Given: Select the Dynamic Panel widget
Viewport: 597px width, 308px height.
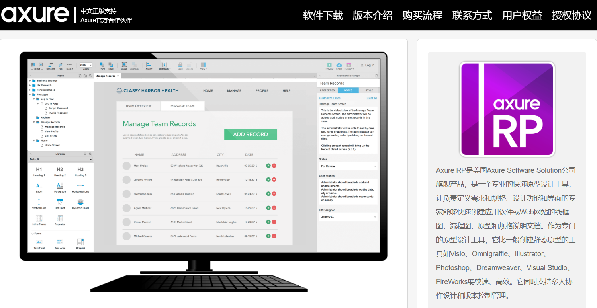Looking at the screenshot, I should (80, 204).
